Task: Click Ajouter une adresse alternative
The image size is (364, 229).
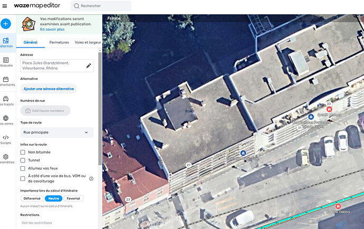Action: pos(49,89)
